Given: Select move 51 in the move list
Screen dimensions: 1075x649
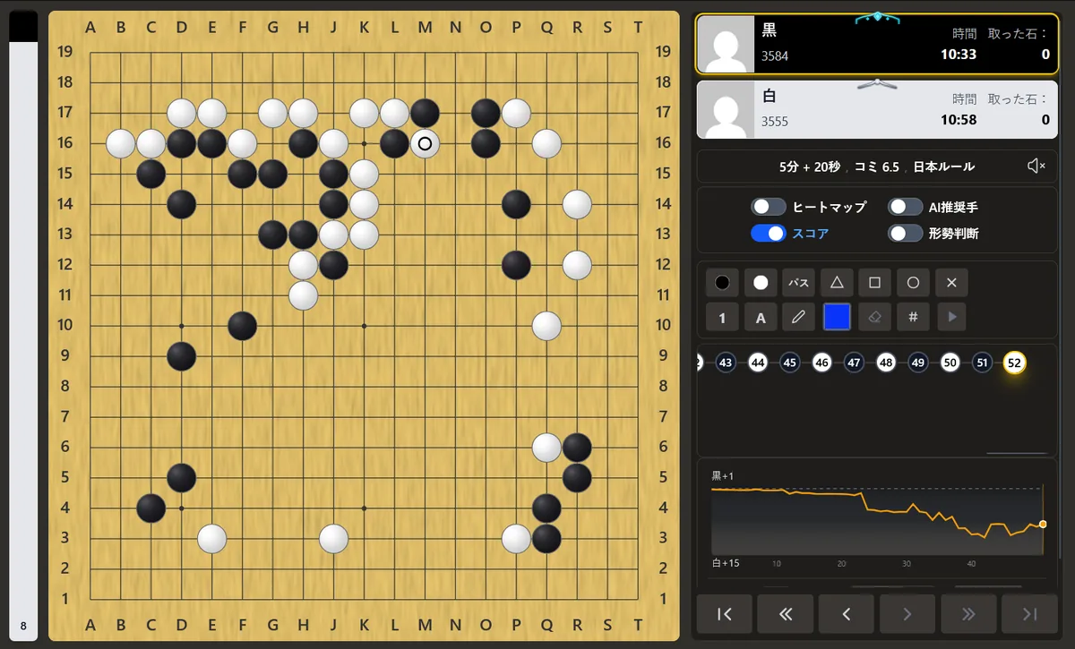Looking at the screenshot, I should point(982,363).
